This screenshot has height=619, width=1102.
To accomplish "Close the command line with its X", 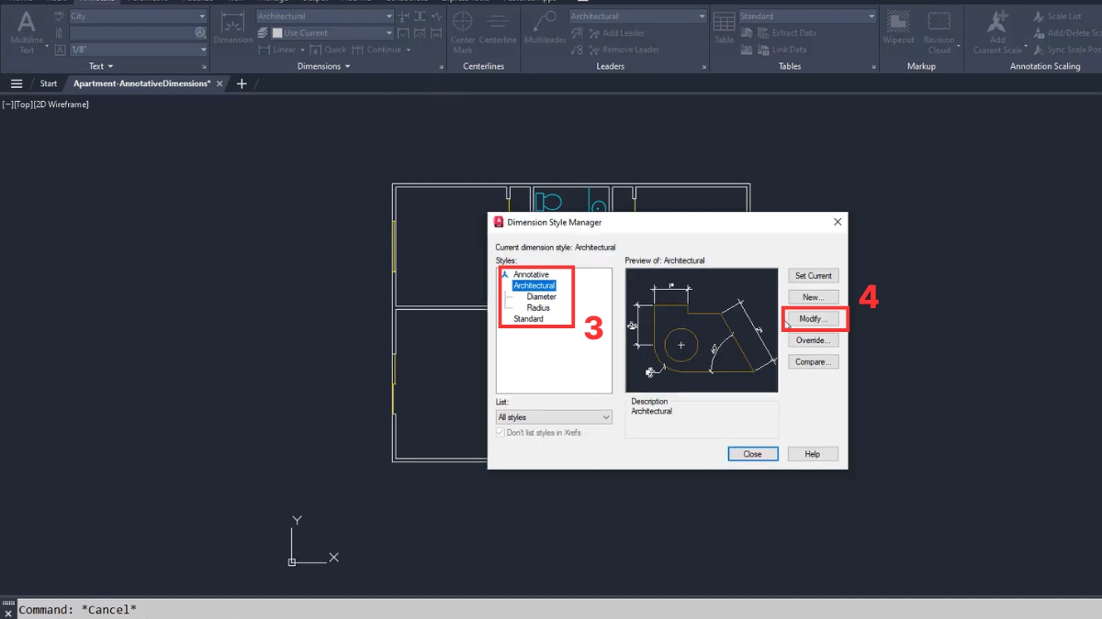I will (7, 613).
